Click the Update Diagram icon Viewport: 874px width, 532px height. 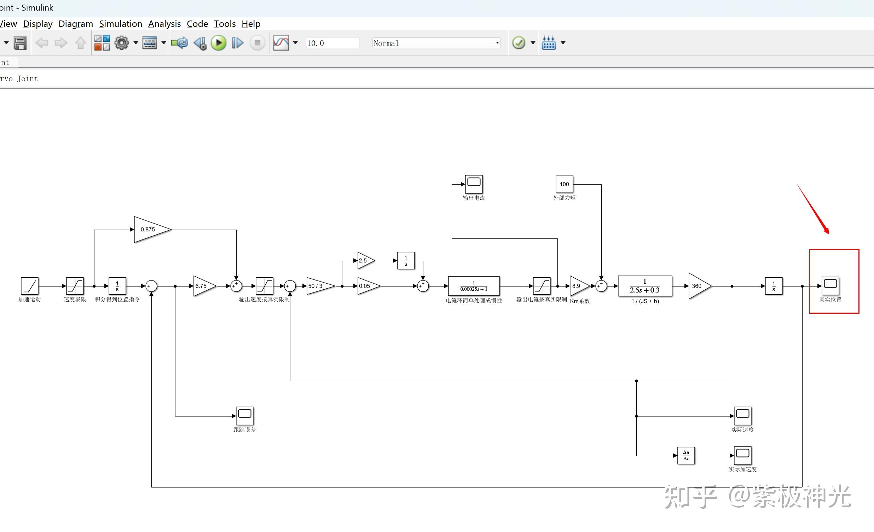coord(179,43)
